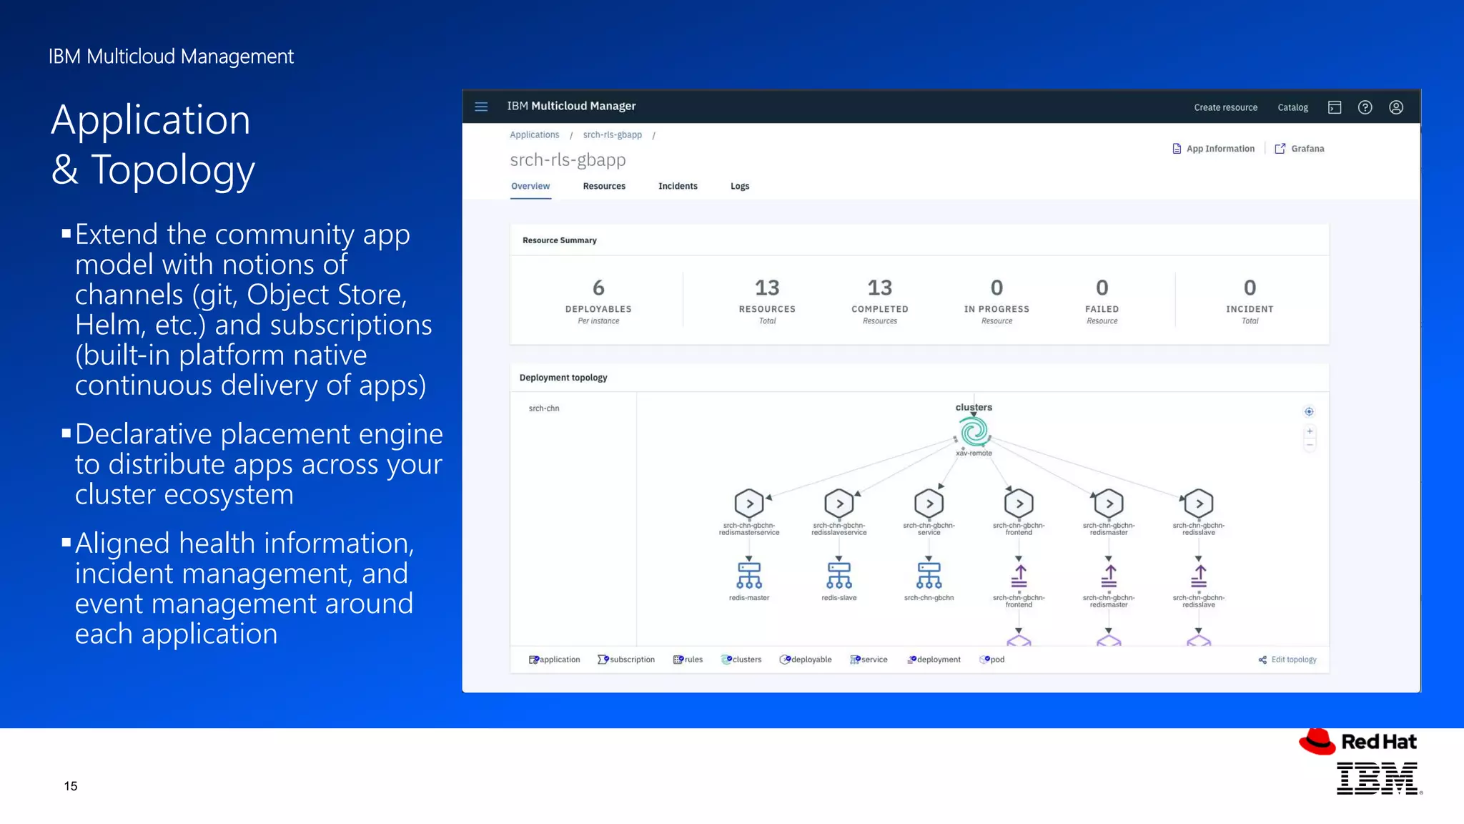Open Grafana external link

click(x=1299, y=149)
